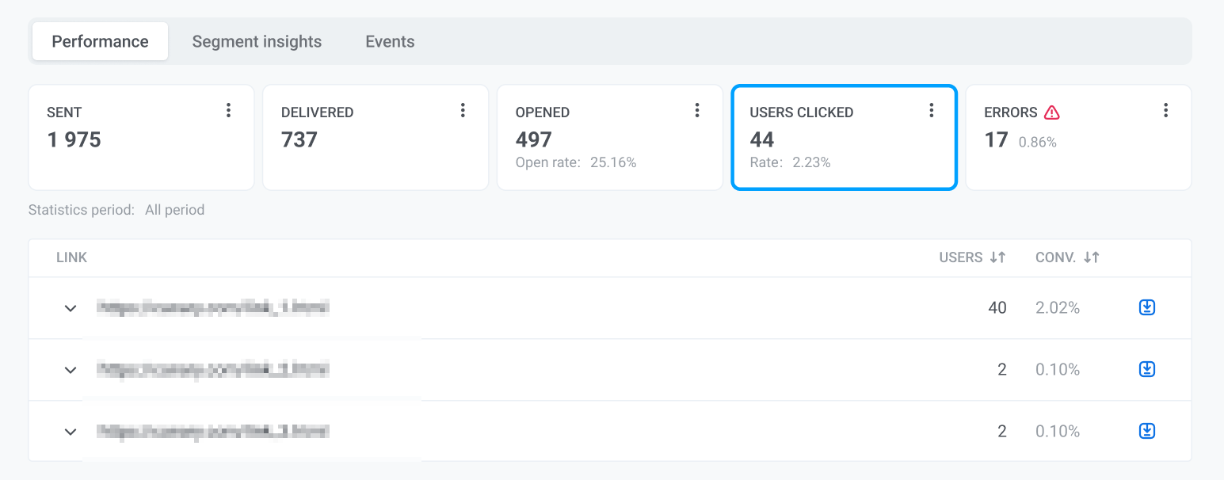Select the Performance tab
Image resolution: width=1224 pixels, height=480 pixels.
click(x=99, y=41)
